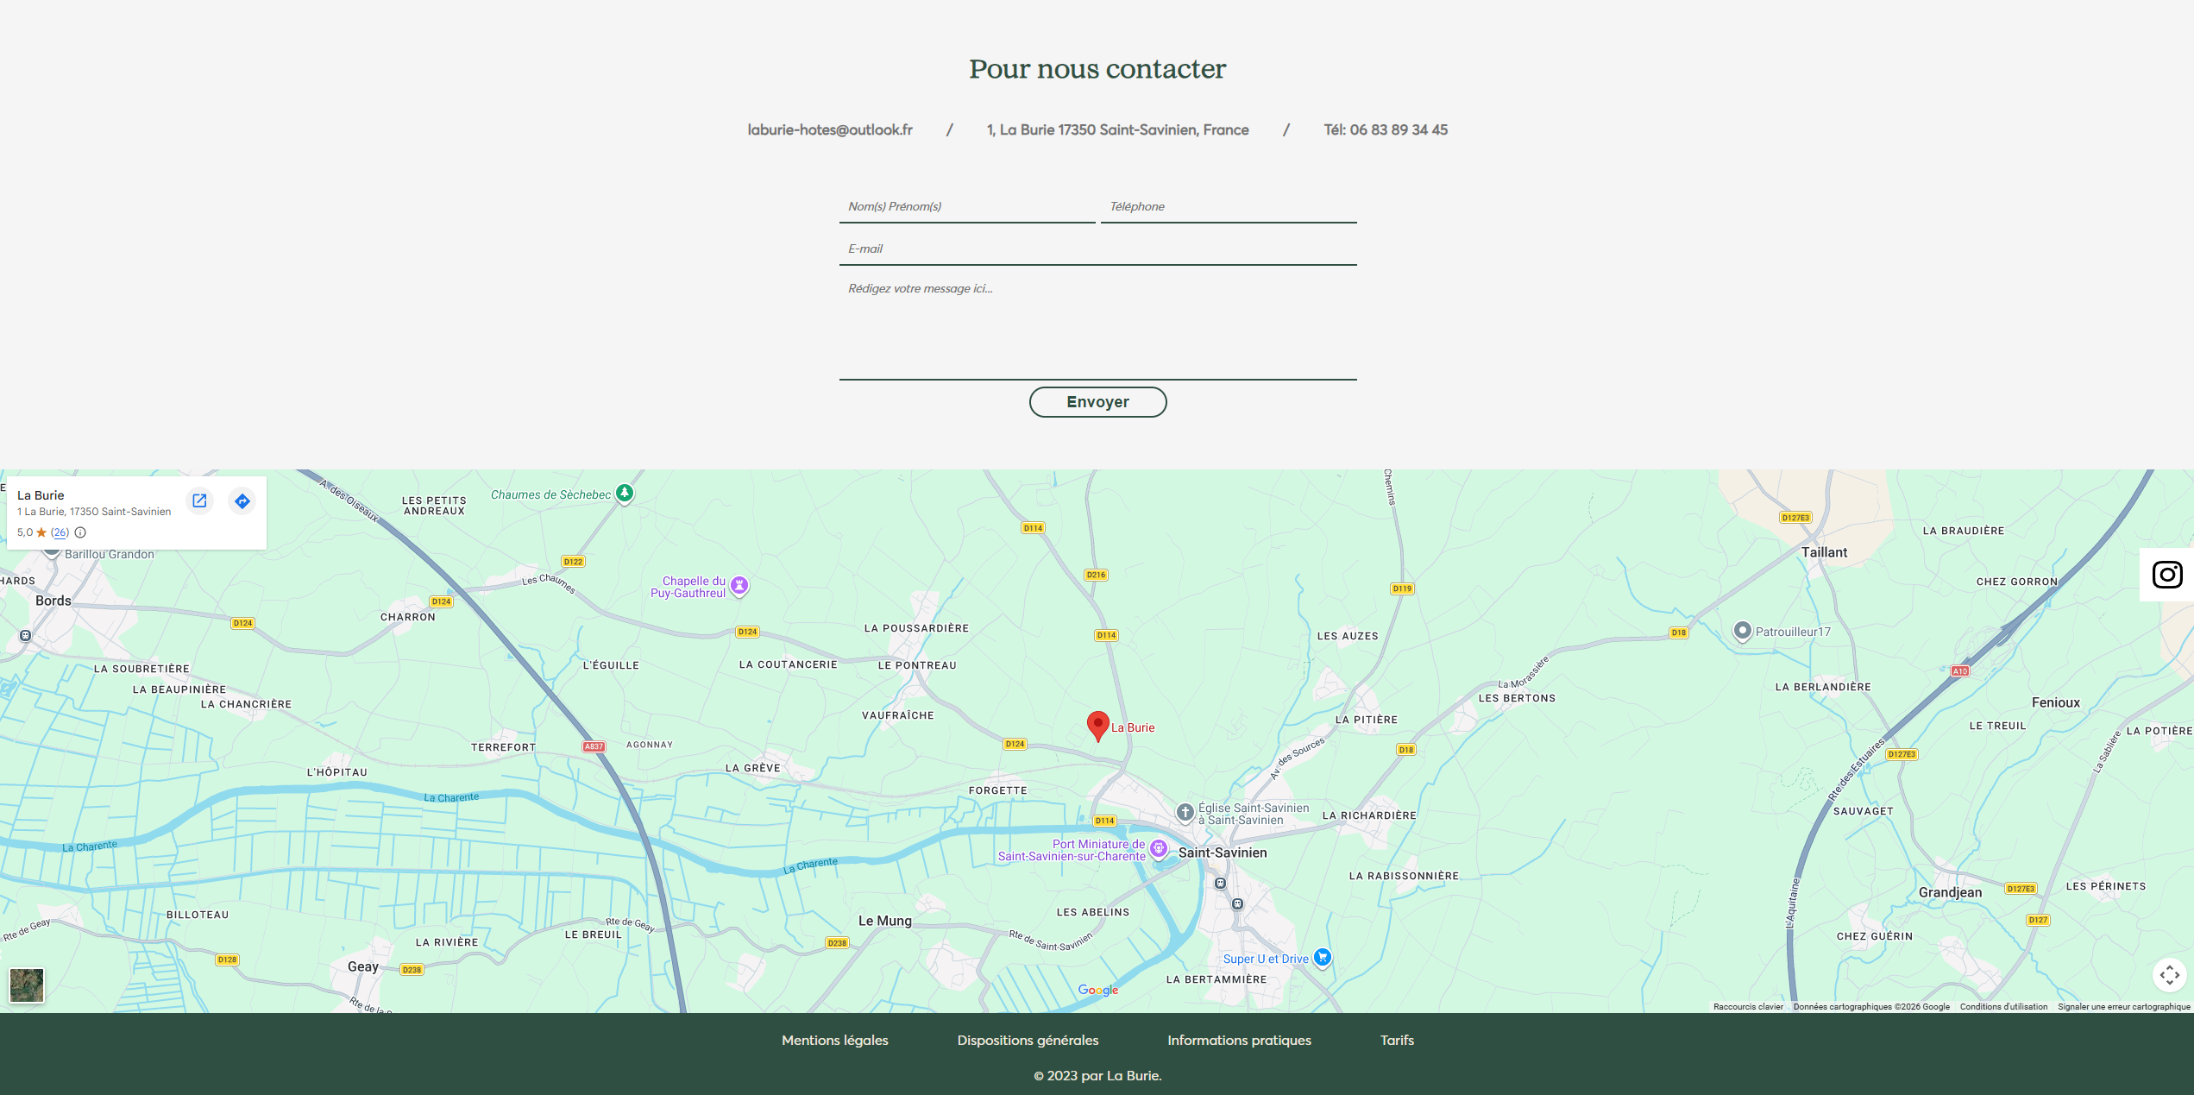2194x1095 pixels.
Task: Submit form with Envoyer button
Action: 1097,402
